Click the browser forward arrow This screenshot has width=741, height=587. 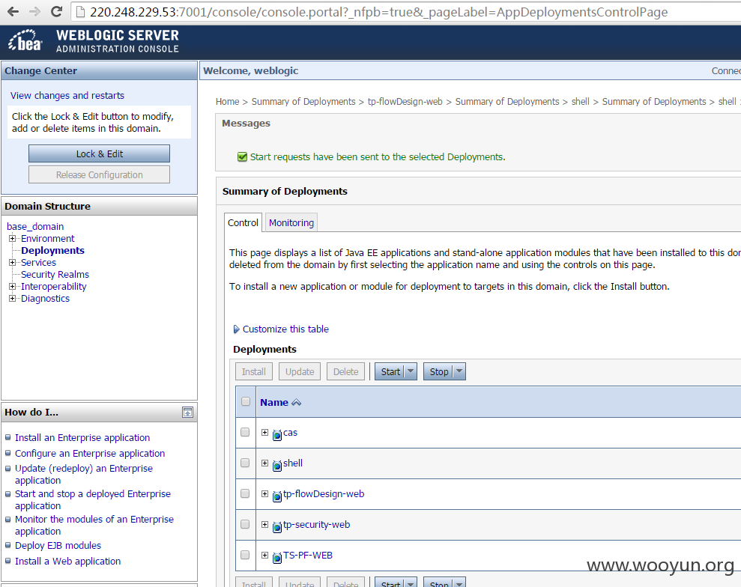(34, 11)
